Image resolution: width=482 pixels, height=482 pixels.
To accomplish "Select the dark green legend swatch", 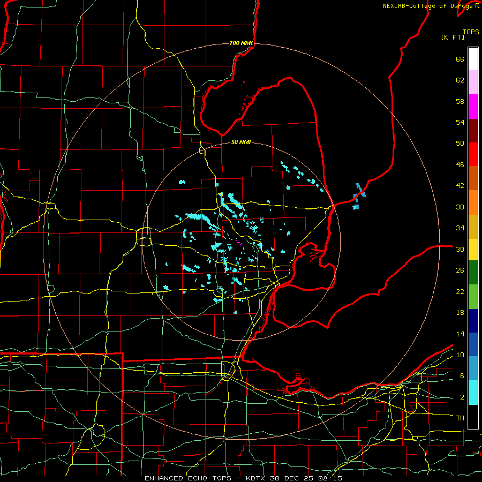I will pyautogui.click(x=473, y=273).
